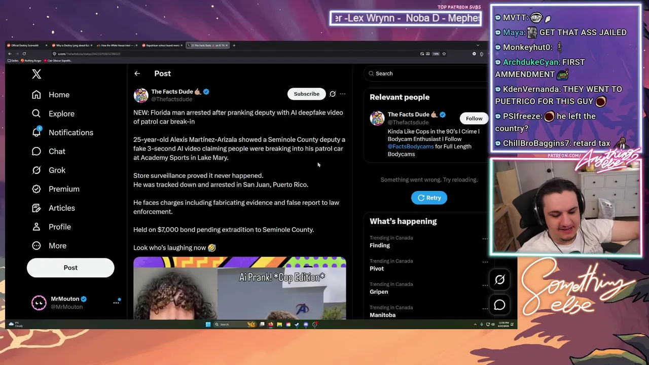Open File Explorer from the taskbar
The width and height of the screenshot is (649, 365).
[x=279, y=324]
